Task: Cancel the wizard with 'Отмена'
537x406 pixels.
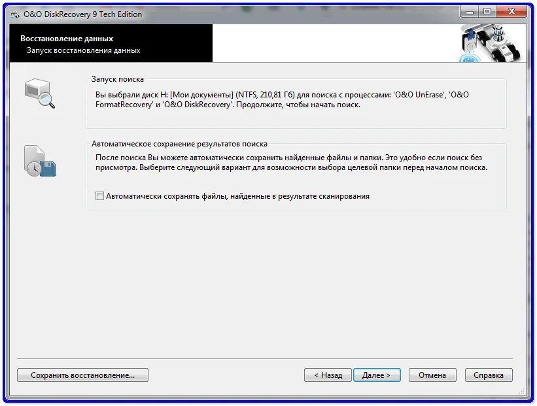Action: [432, 375]
